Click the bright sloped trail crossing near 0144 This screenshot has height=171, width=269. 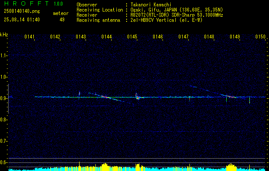(106, 97)
